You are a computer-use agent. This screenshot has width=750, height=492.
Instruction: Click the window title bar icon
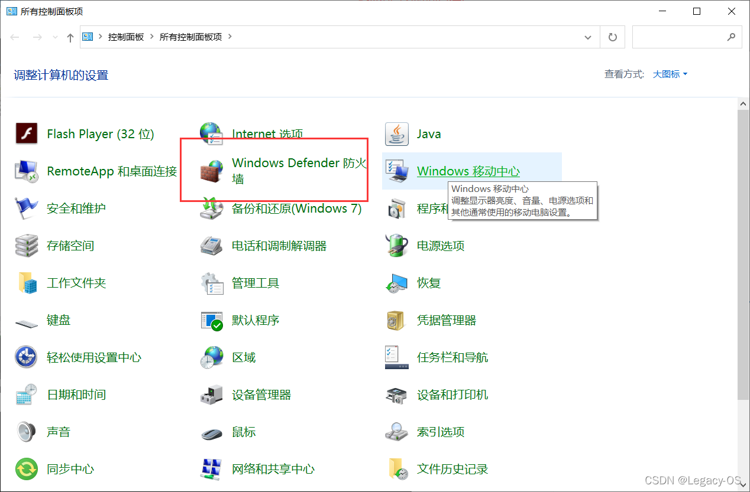pyautogui.click(x=11, y=11)
